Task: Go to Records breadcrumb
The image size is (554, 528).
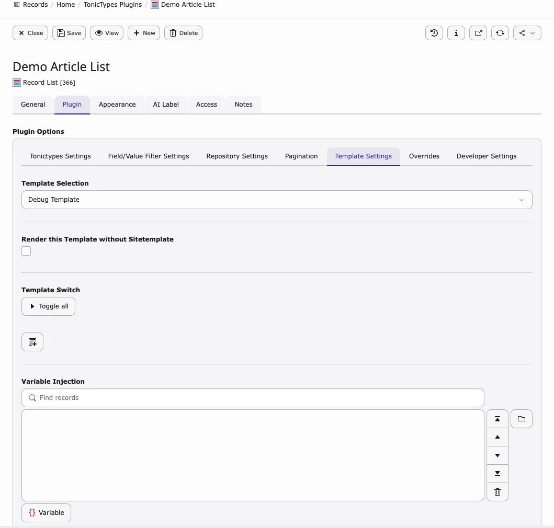Action: click(x=35, y=5)
